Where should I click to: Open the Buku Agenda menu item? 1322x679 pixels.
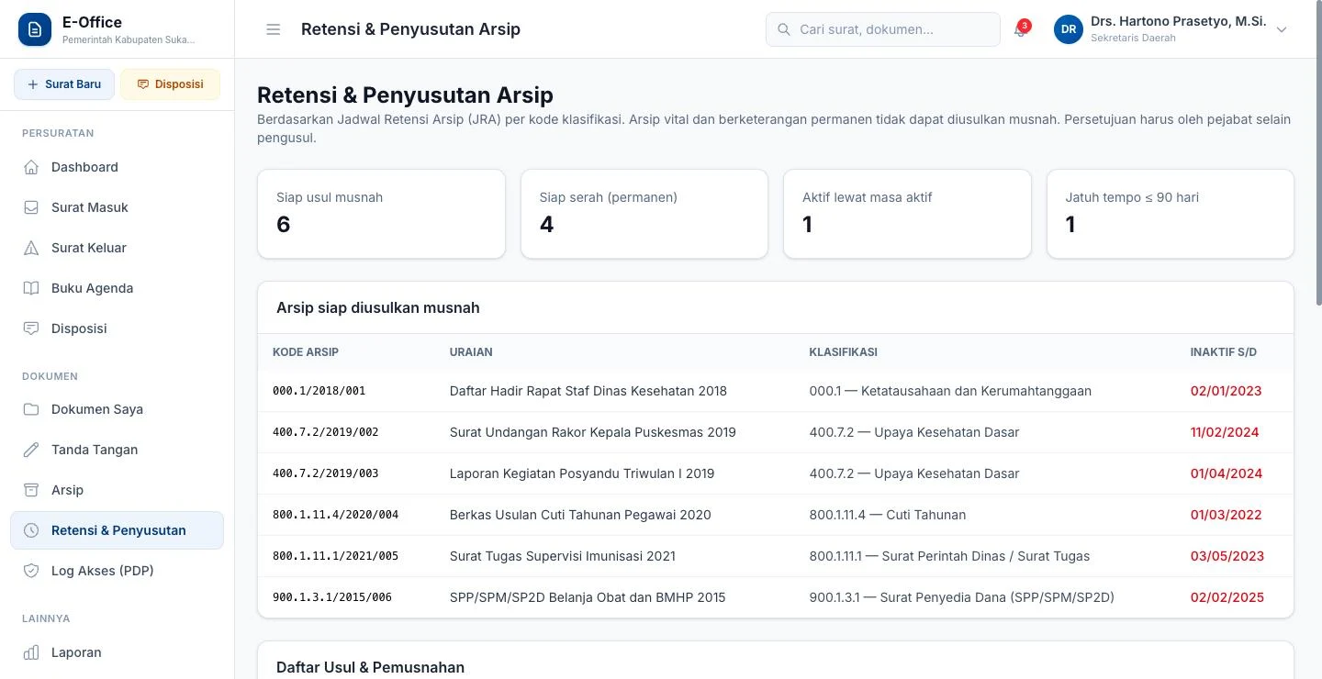pos(117,288)
